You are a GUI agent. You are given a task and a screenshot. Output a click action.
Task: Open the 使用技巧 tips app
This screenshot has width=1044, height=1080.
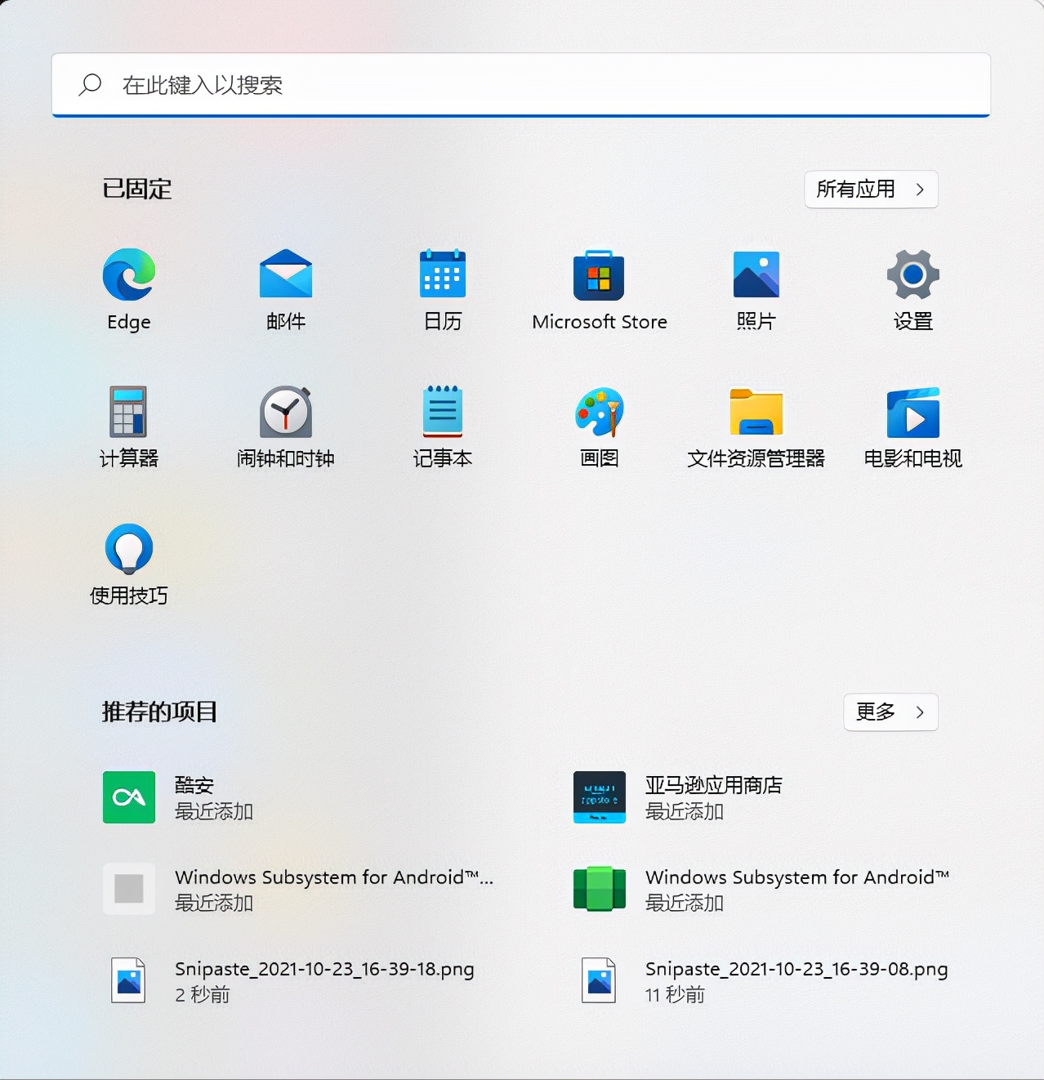[129, 548]
